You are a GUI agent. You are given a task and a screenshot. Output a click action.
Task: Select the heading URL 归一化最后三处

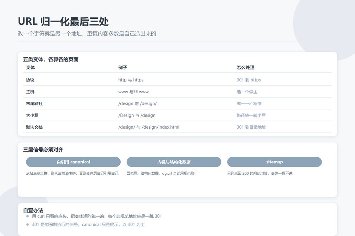63,22
